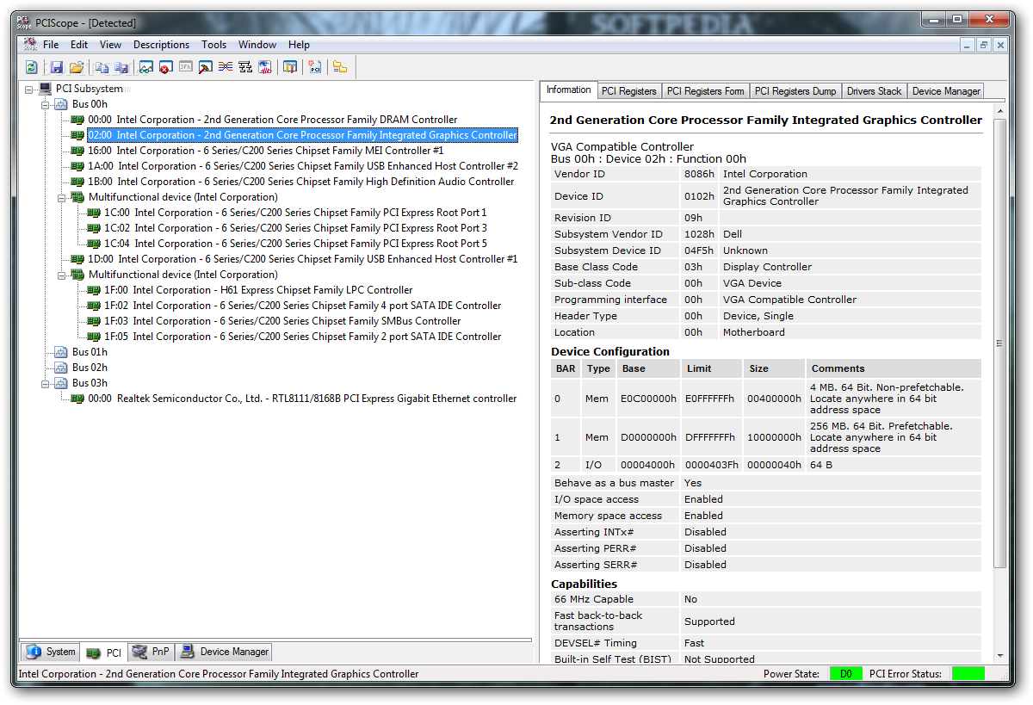This screenshot has height=705, width=1033.
Task: Open the Device Manager bottom tab
Action: (x=225, y=652)
